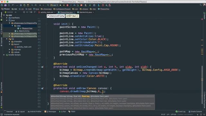The height and width of the screenshot is (116, 206).
Task: Close the MainActivity.java tab
Action: tap(93, 12)
